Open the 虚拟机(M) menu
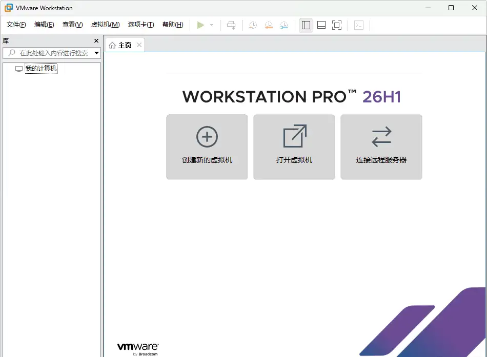Viewport: 487px width, 357px height. [x=105, y=25]
